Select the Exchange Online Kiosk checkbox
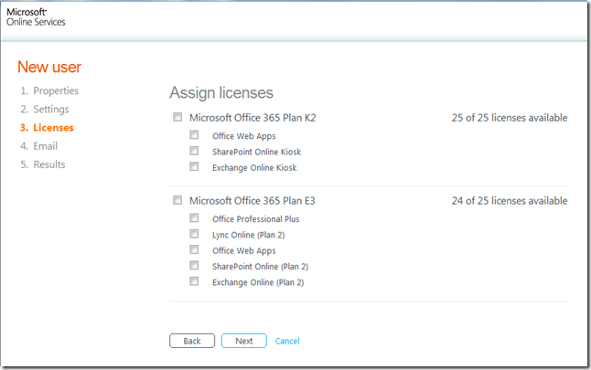The width and height of the screenshot is (591, 370). [194, 167]
